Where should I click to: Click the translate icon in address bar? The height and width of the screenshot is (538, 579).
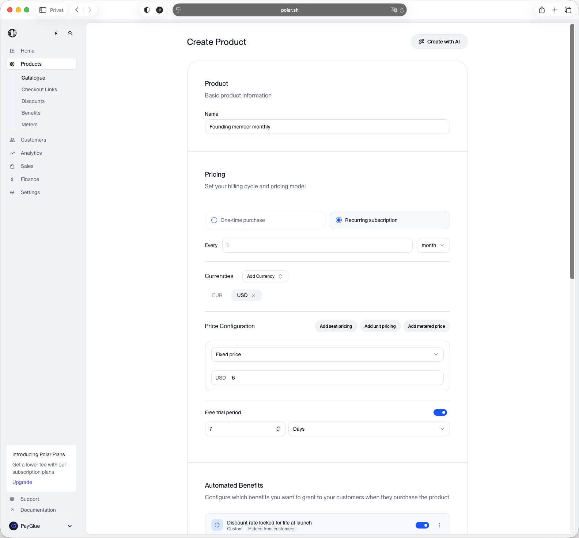tap(394, 10)
